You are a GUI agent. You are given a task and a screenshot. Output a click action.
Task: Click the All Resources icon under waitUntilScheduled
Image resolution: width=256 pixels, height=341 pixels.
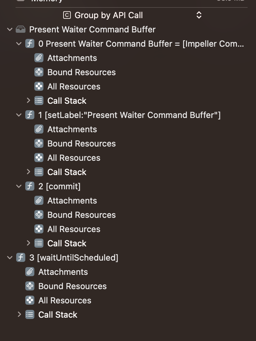pos(30,300)
